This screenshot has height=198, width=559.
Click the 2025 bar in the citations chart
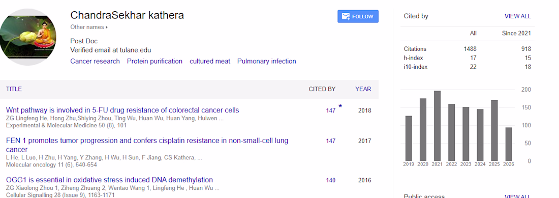pyautogui.click(x=494, y=131)
